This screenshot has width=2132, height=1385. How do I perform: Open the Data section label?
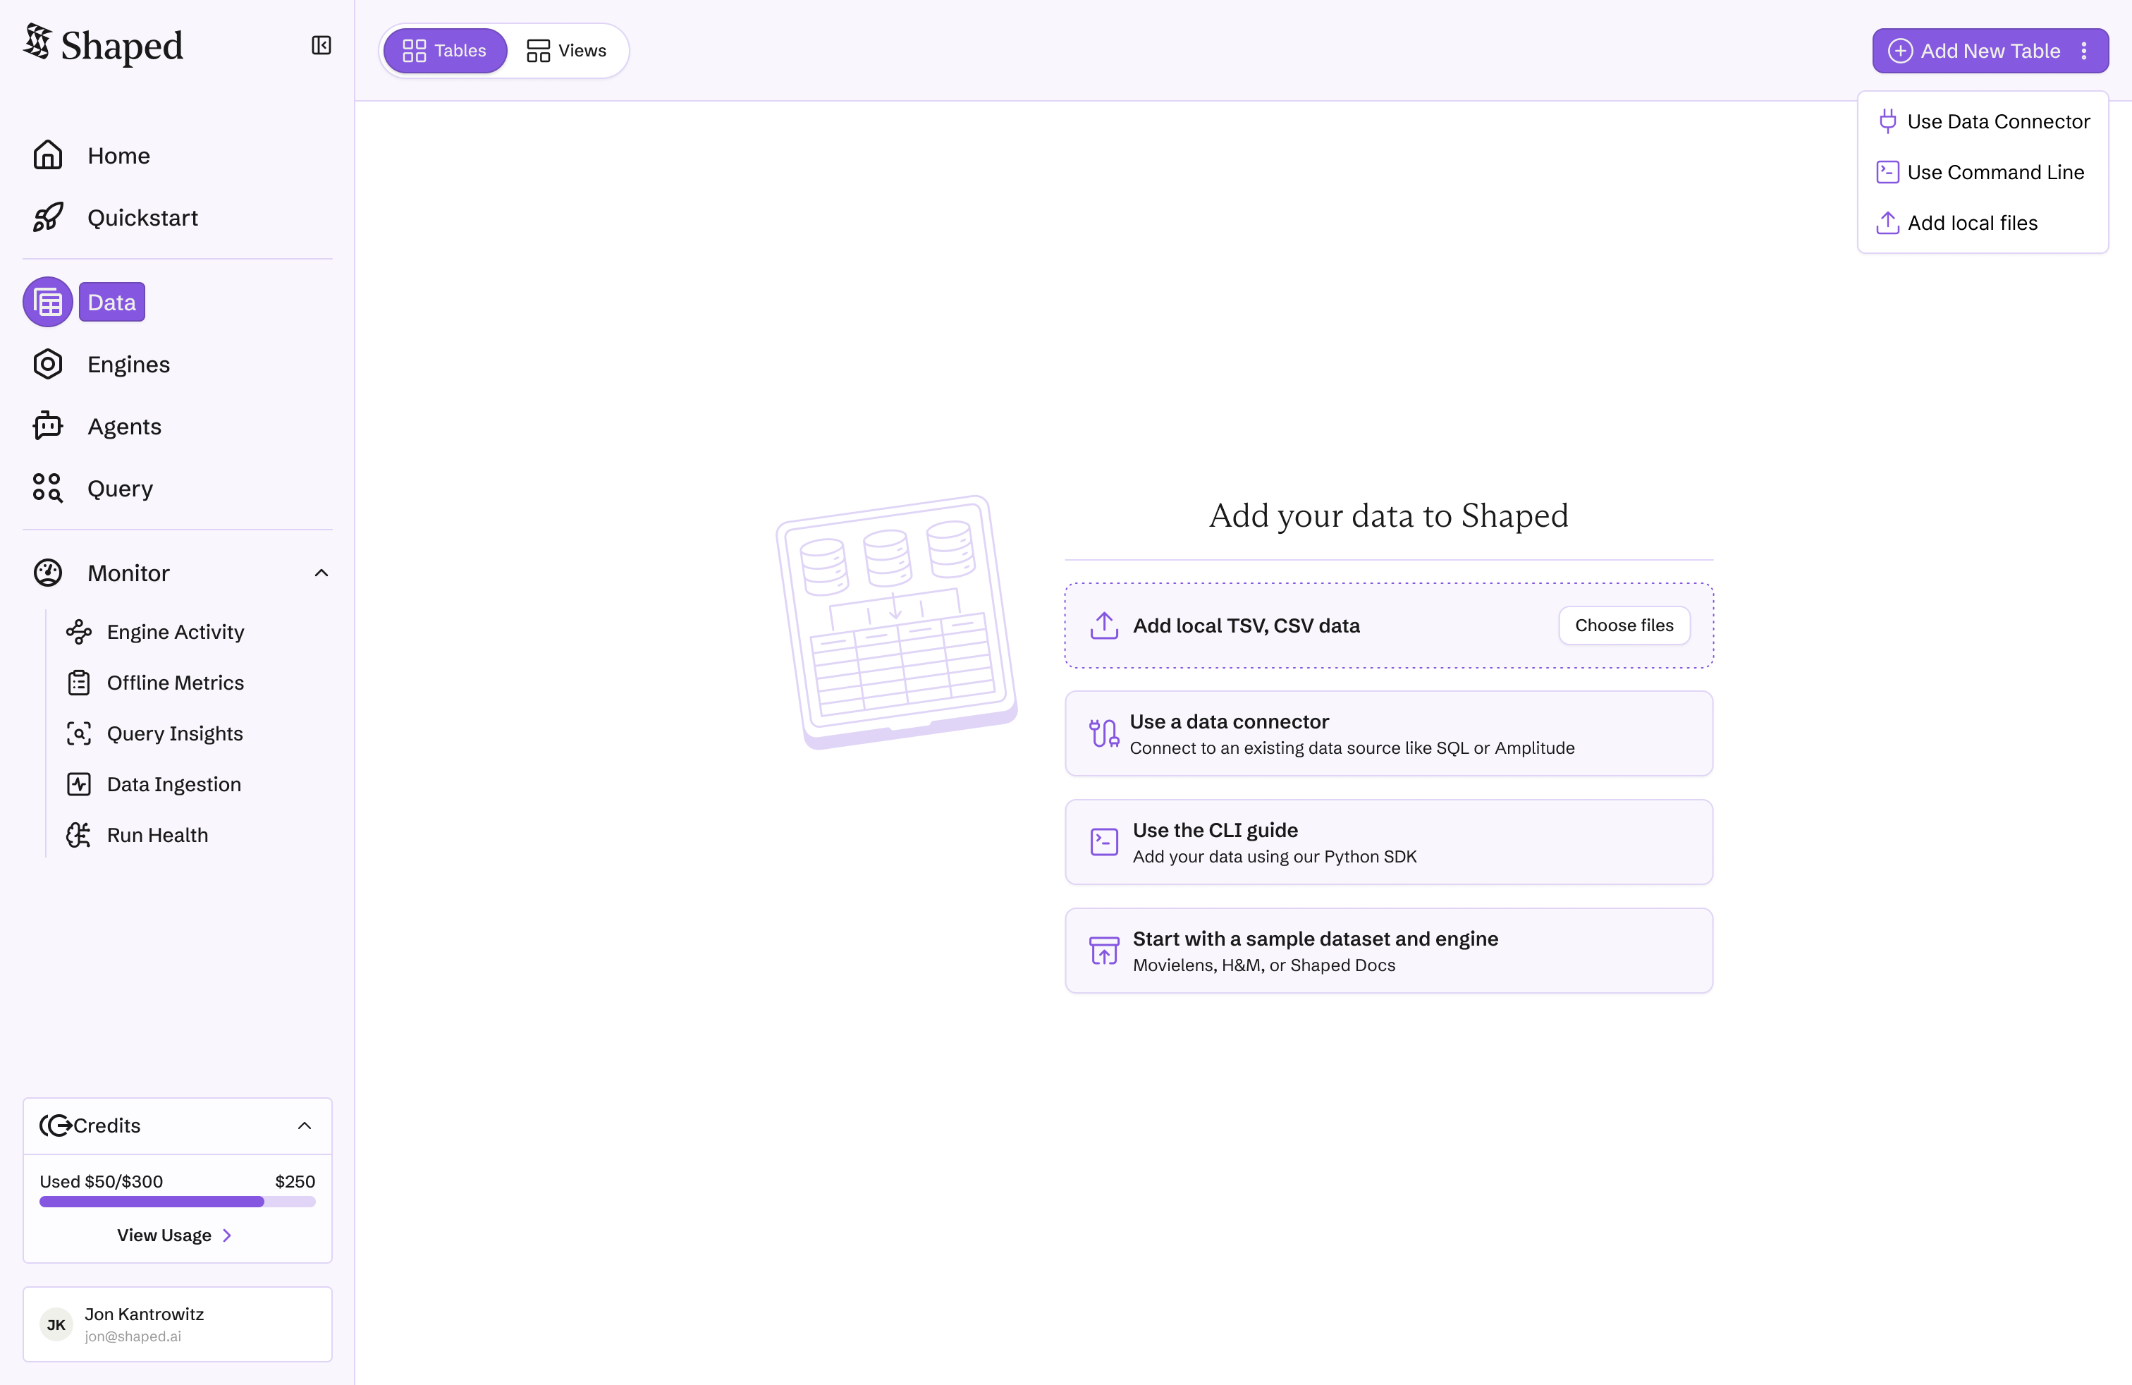click(x=112, y=302)
